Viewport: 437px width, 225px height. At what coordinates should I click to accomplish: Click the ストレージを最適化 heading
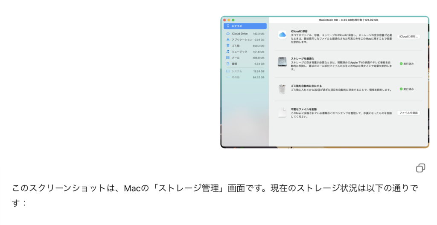(303, 59)
